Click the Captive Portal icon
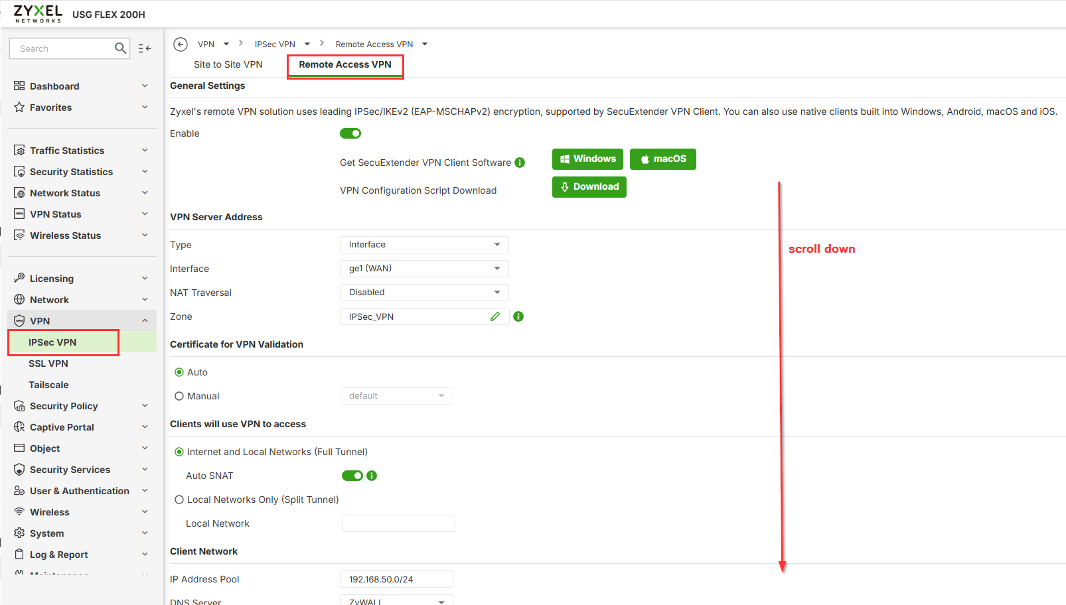 [19, 427]
